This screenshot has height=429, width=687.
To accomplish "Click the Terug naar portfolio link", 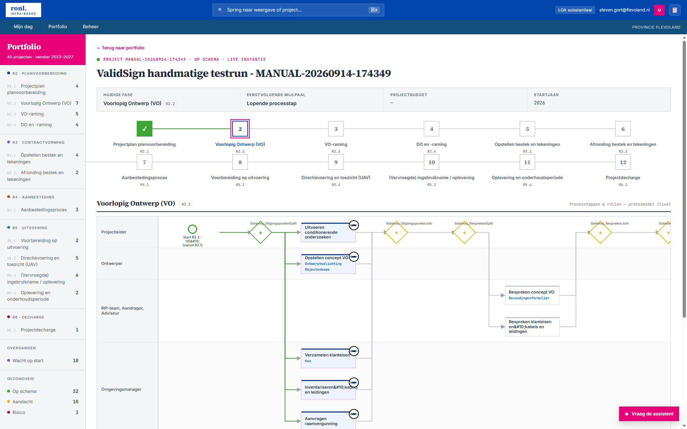I will pyautogui.click(x=121, y=48).
